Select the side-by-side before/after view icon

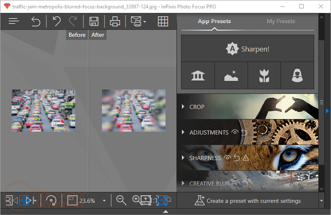(24, 200)
